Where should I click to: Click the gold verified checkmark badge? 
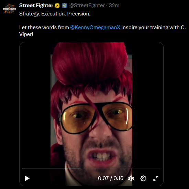(x=57, y=5)
